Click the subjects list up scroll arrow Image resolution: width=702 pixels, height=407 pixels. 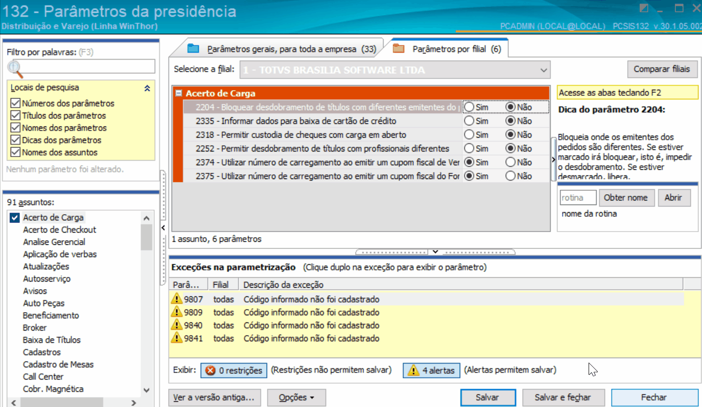click(147, 218)
